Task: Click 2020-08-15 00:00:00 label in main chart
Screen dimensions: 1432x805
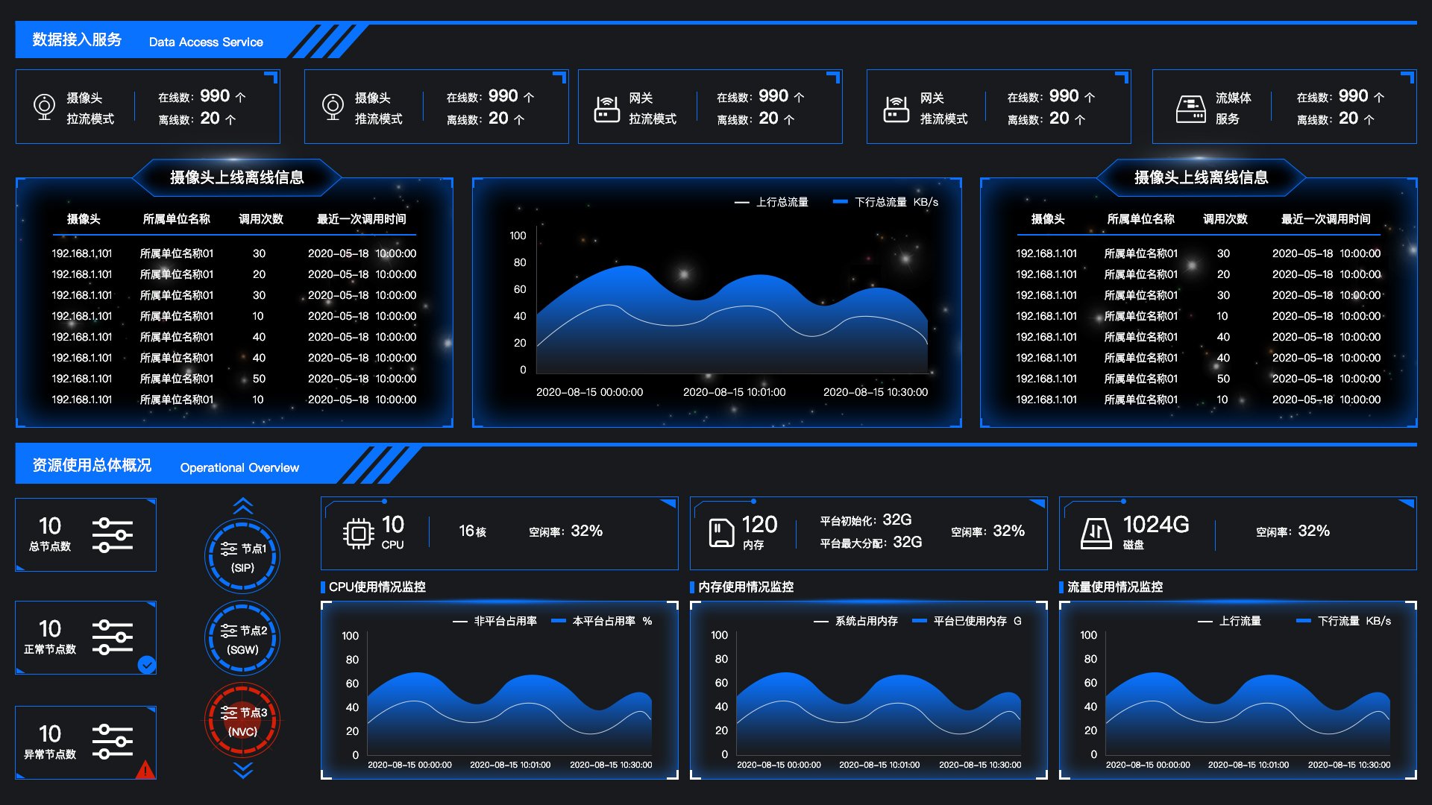Action: pos(589,392)
